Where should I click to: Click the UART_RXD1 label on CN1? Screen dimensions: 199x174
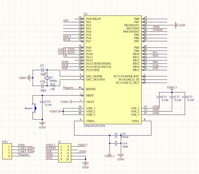27,148
